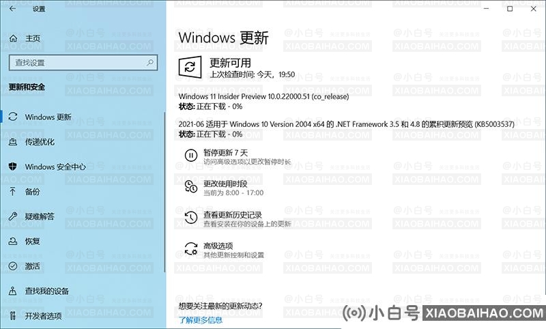Viewport: 546px width, 329px height.
Task: Click the large update status refresh icon
Action: tap(190, 67)
